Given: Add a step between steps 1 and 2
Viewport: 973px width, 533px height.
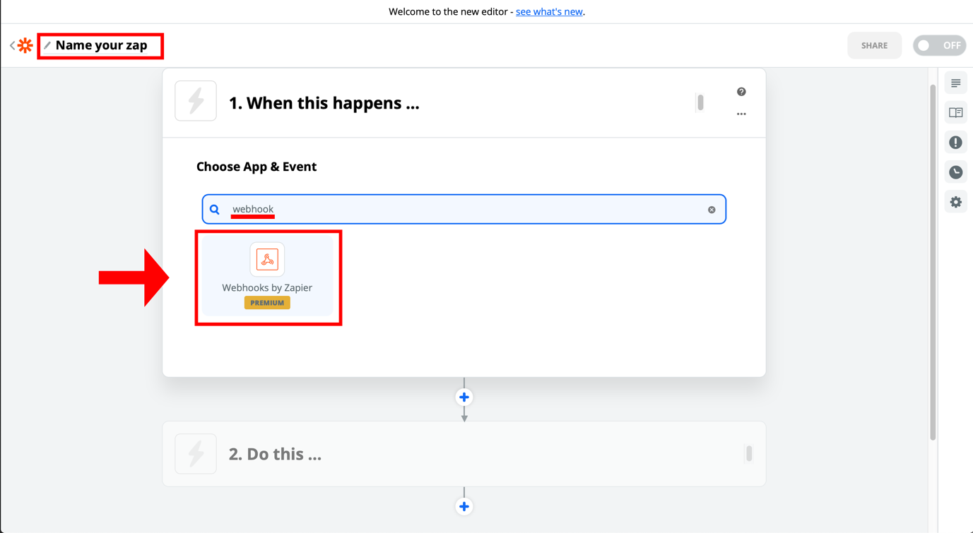Looking at the screenshot, I should [464, 397].
